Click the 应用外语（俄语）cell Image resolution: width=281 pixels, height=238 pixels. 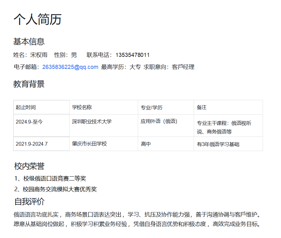[x=166, y=125]
